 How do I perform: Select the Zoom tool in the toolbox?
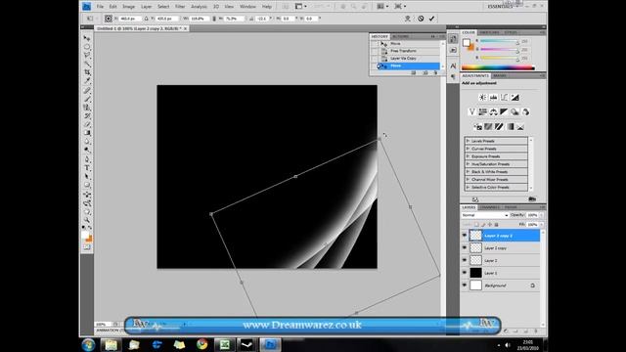click(87, 219)
